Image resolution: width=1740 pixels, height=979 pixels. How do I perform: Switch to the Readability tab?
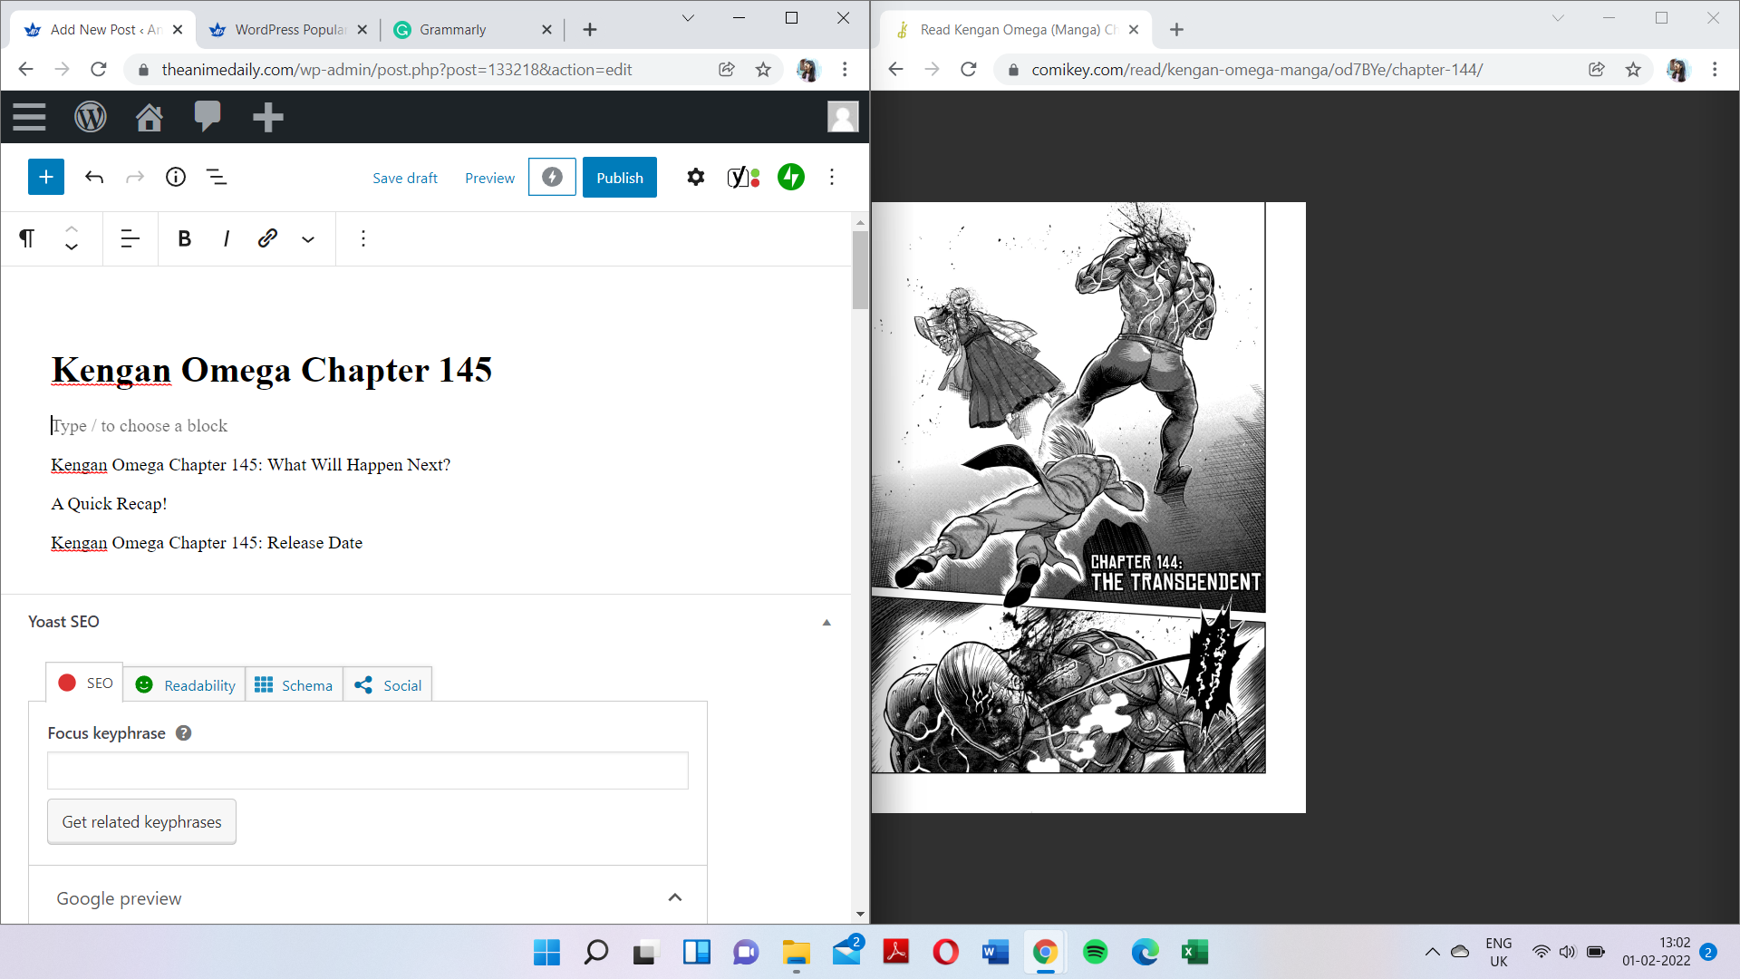pos(185,685)
